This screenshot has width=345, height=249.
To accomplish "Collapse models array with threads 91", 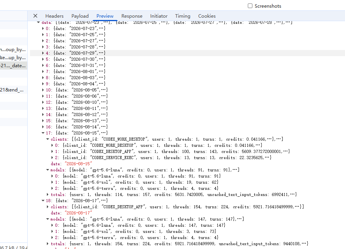I will (x=48, y=170).
